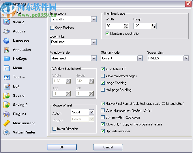Disable Auto Adjust DPI
This screenshot has height=153, width=193.
103,69
